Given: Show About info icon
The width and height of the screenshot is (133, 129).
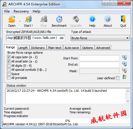Looking at the screenshot, I should [x=108, y=19].
